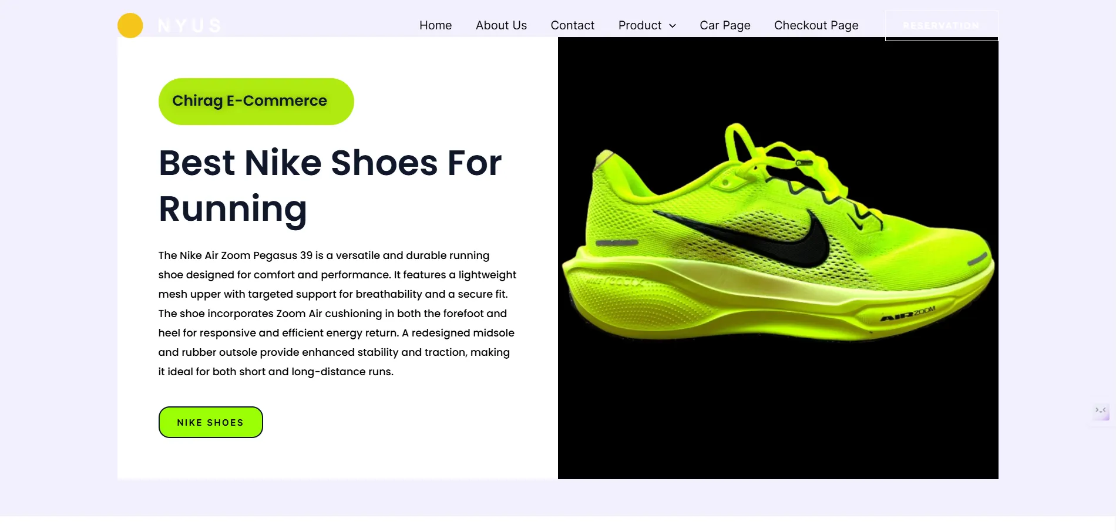Viewport: 1116px width, 532px height.
Task: Click the green NIKE SHOES button
Action: click(x=210, y=422)
